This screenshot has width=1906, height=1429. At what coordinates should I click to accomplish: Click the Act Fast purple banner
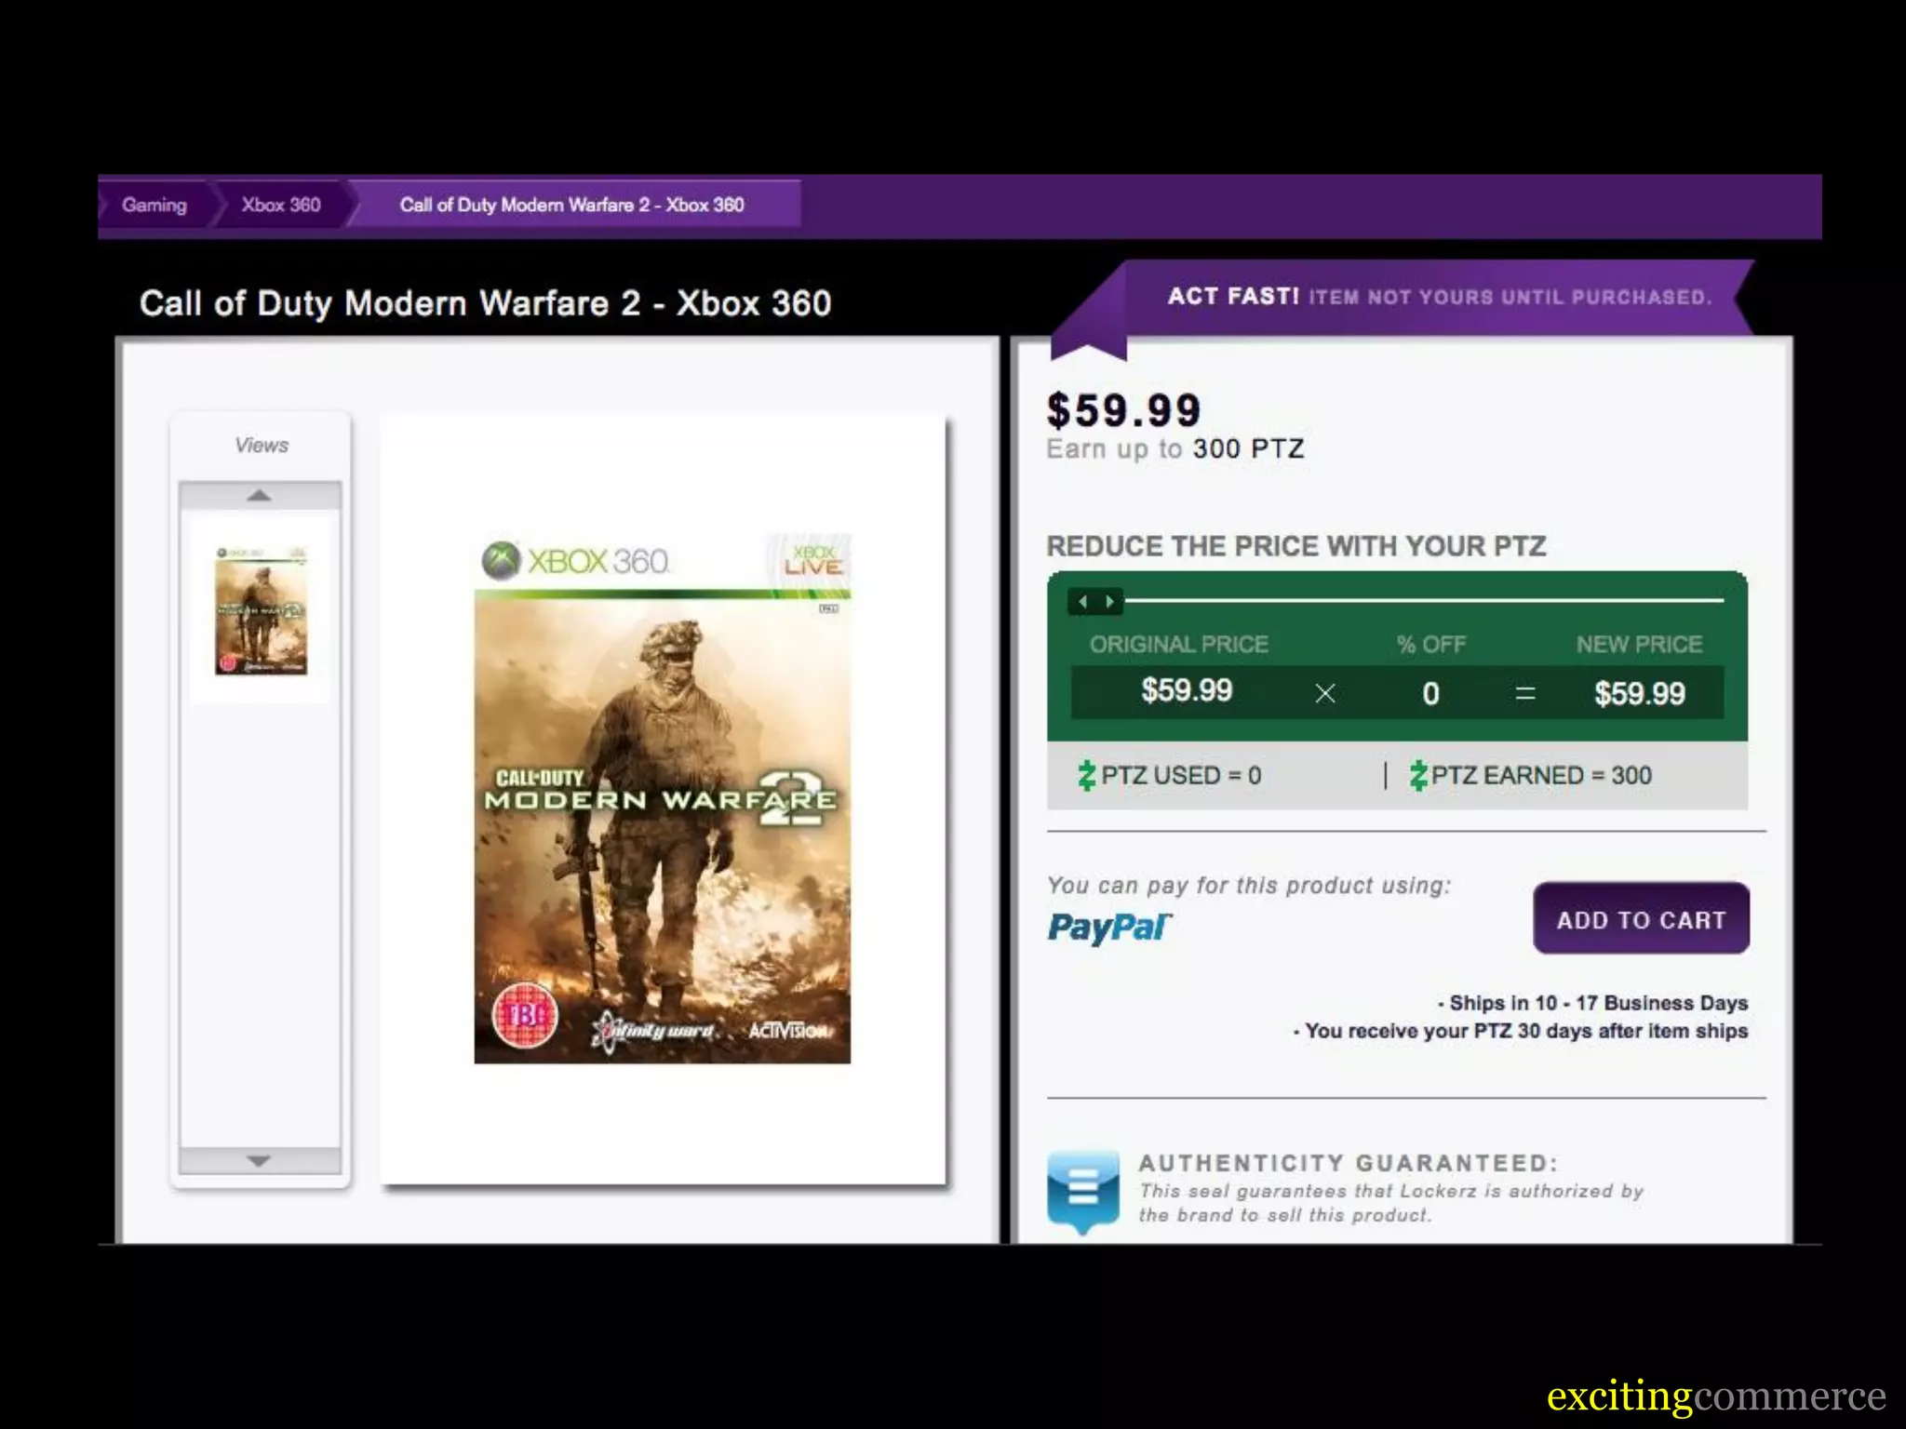1438,297
